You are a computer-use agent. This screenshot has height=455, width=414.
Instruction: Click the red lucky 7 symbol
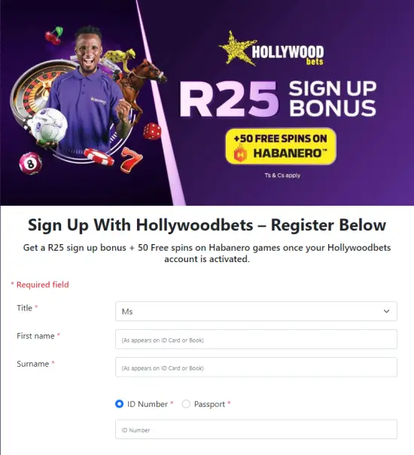[x=131, y=160]
